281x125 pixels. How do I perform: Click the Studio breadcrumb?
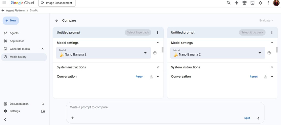coord(34,10)
